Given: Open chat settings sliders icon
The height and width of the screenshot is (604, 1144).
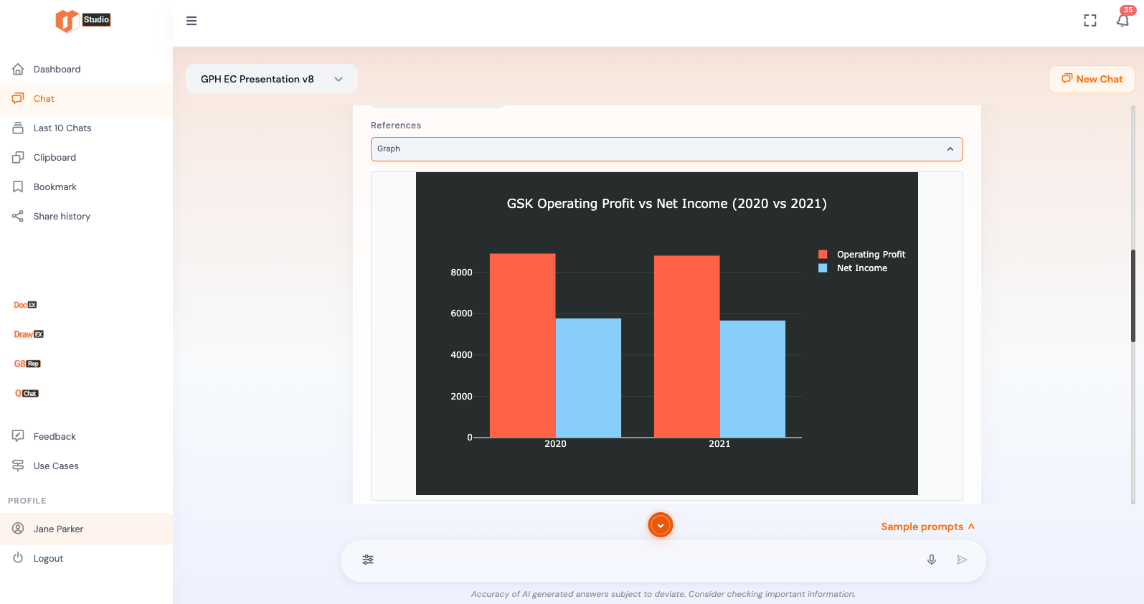Looking at the screenshot, I should click(368, 560).
